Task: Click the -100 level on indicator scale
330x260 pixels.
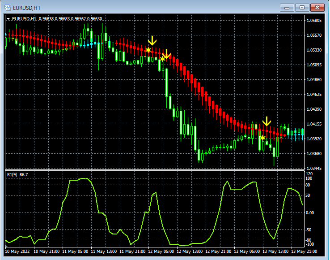Action: coord(310,244)
